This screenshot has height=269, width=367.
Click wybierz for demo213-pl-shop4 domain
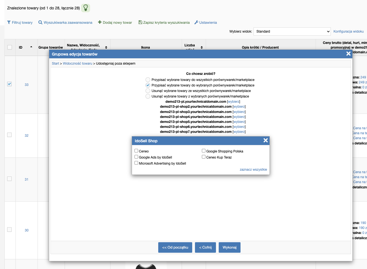[239, 117]
